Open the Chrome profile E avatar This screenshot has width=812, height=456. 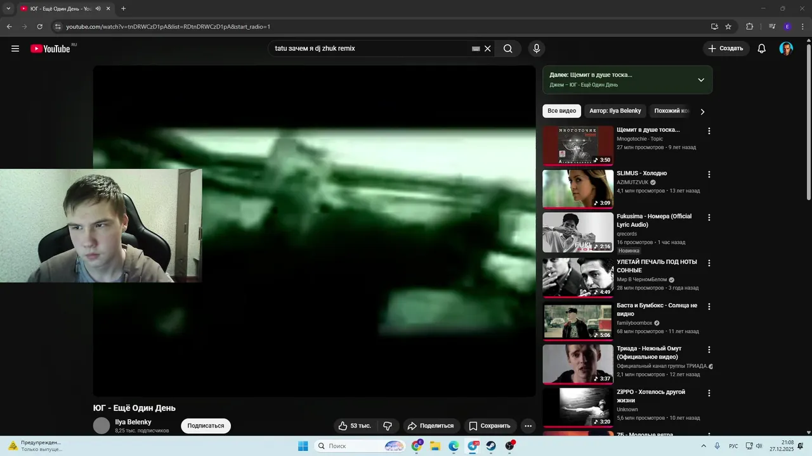tap(787, 27)
